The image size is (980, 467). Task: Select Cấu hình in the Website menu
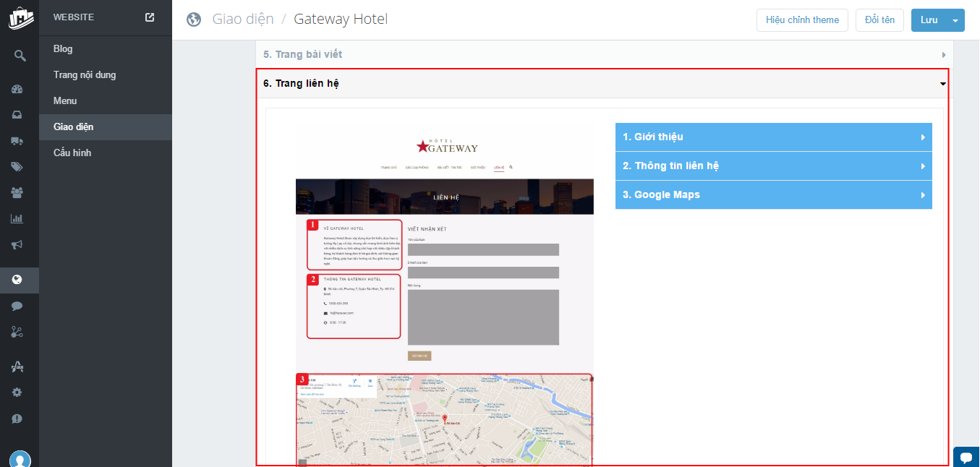[x=72, y=153]
